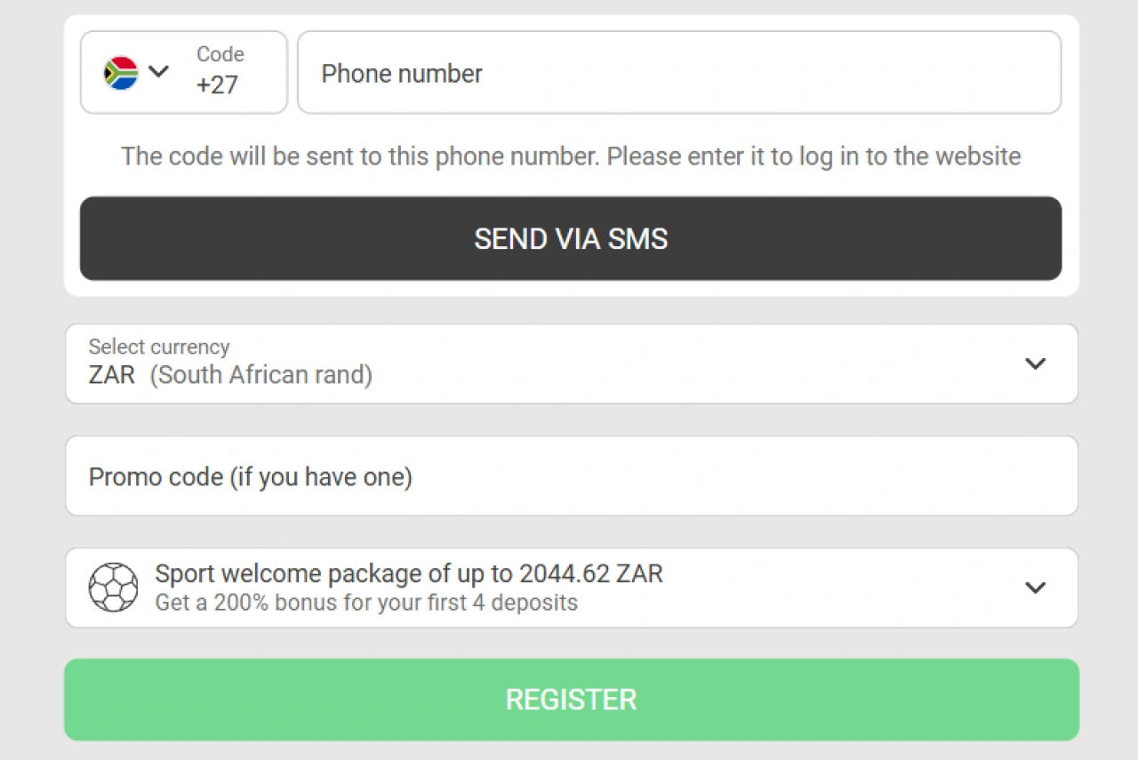Image resolution: width=1138 pixels, height=760 pixels.
Task: Open the Select currency dropdown
Action: click(x=571, y=364)
